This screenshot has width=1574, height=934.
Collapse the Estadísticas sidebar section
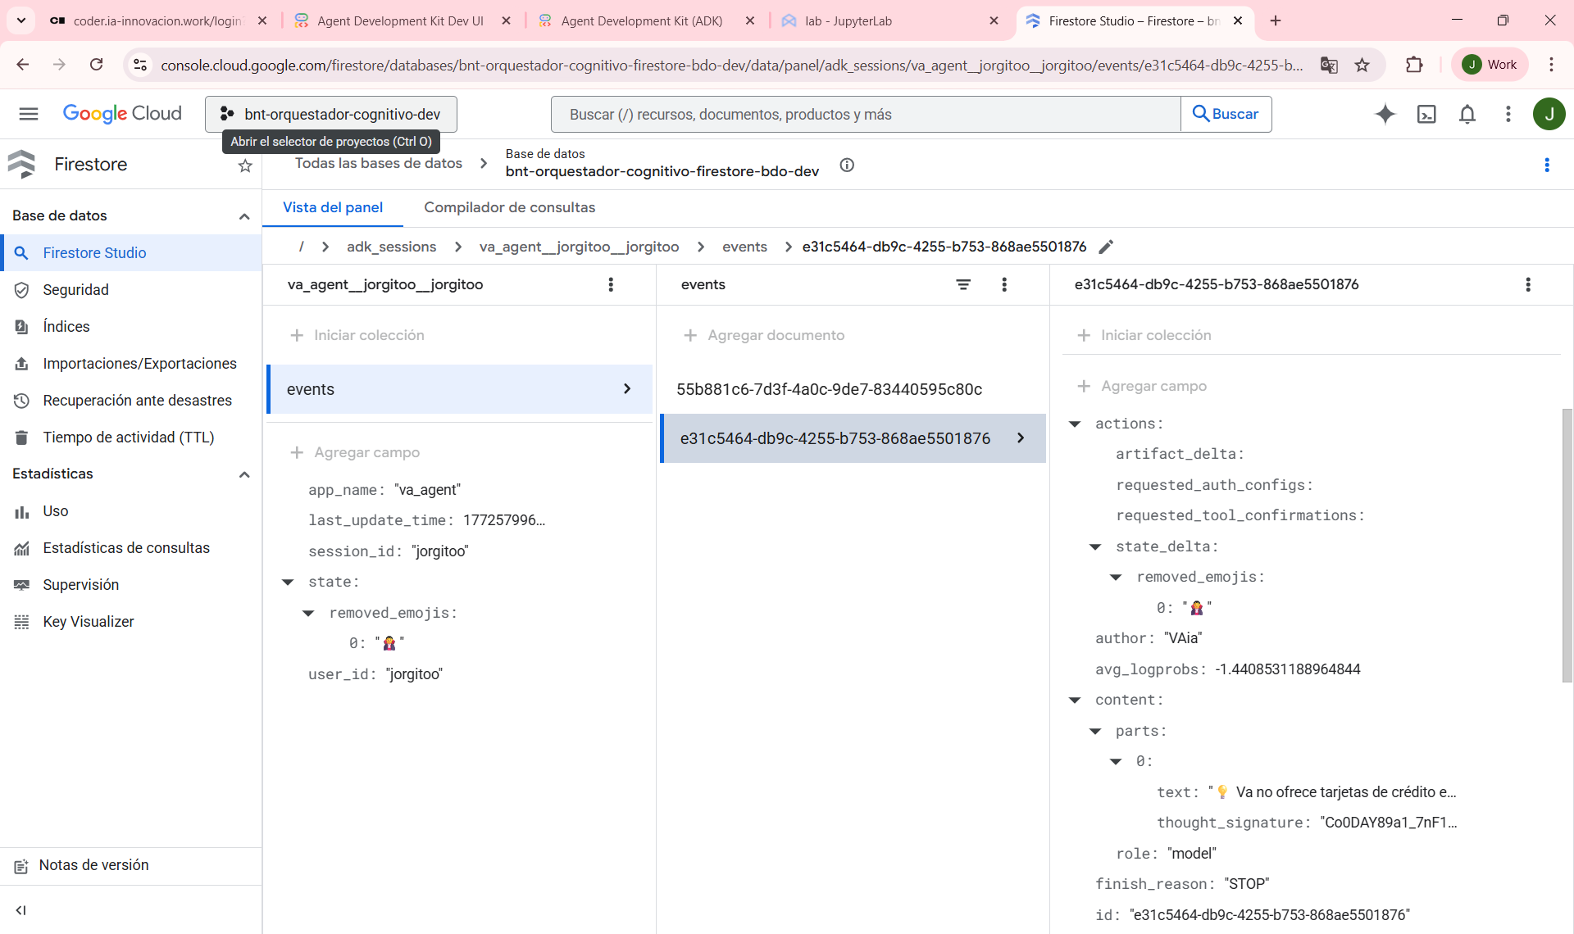coord(243,474)
